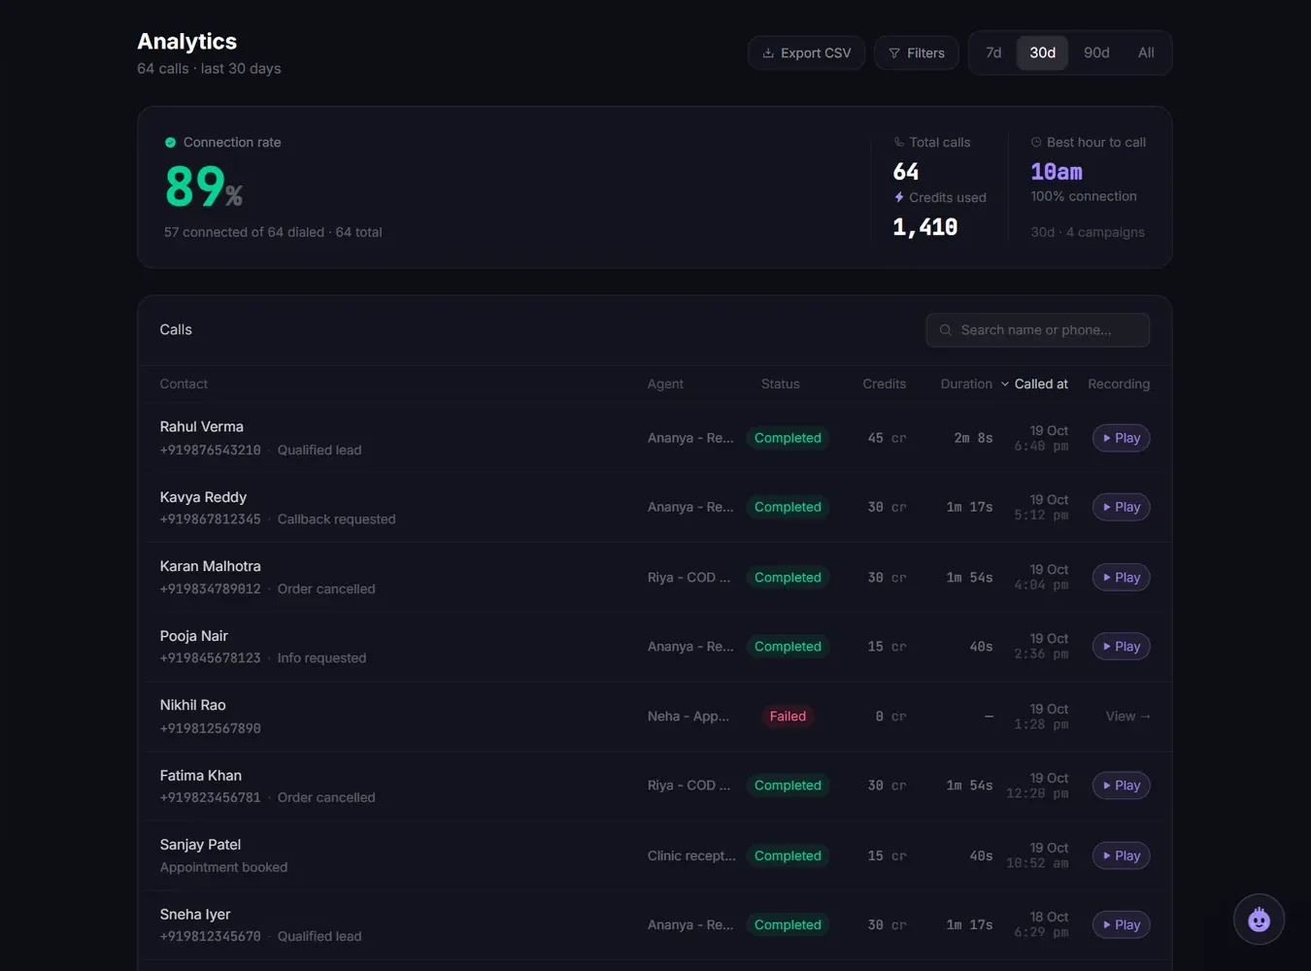
Task: Click the download icon in Export CSV
Action: point(768,53)
